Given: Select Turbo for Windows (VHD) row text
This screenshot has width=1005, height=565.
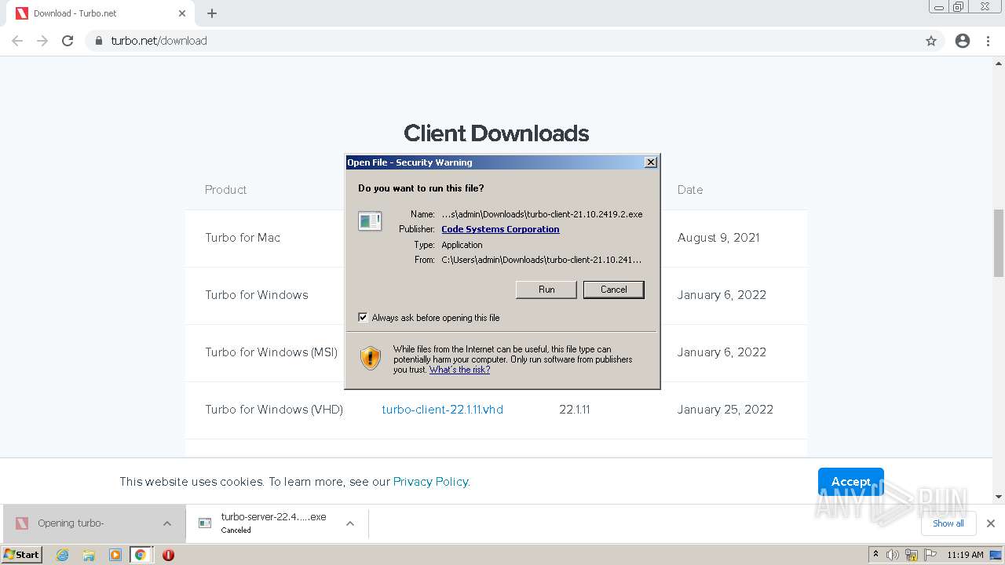Looking at the screenshot, I should (274, 410).
